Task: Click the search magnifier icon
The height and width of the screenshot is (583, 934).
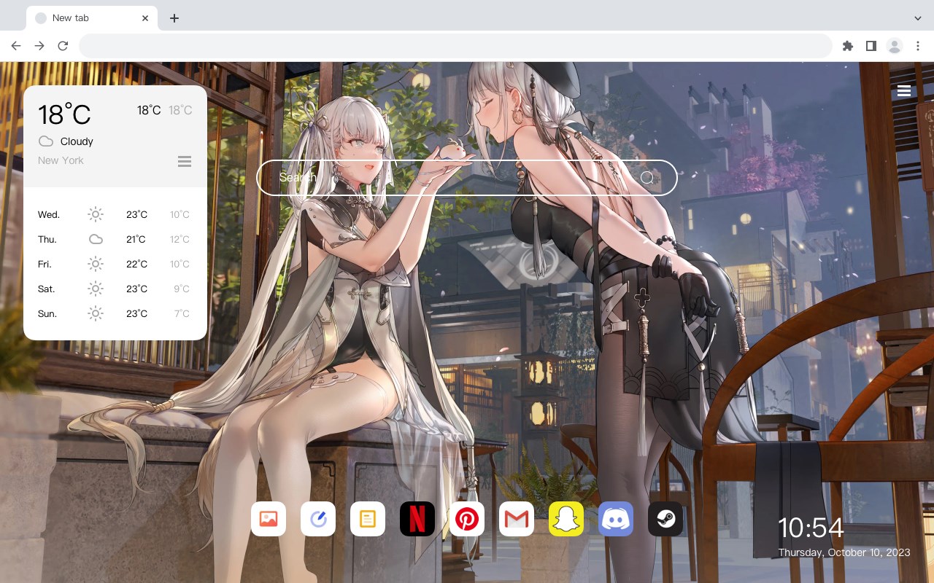Action: point(647,178)
